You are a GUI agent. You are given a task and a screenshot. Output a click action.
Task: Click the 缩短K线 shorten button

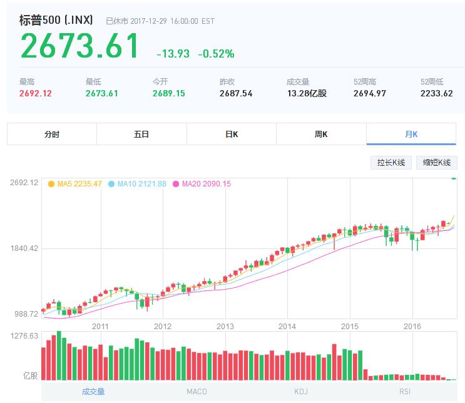pos(436,163)
